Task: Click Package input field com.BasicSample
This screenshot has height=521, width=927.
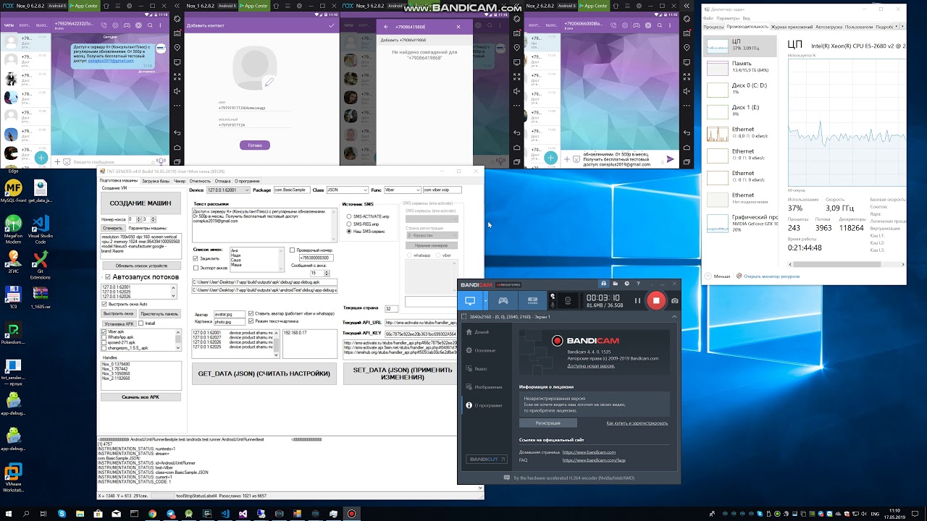Action: click(291, 190)
